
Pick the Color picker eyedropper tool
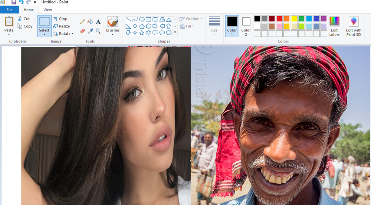tap(90, 31)
